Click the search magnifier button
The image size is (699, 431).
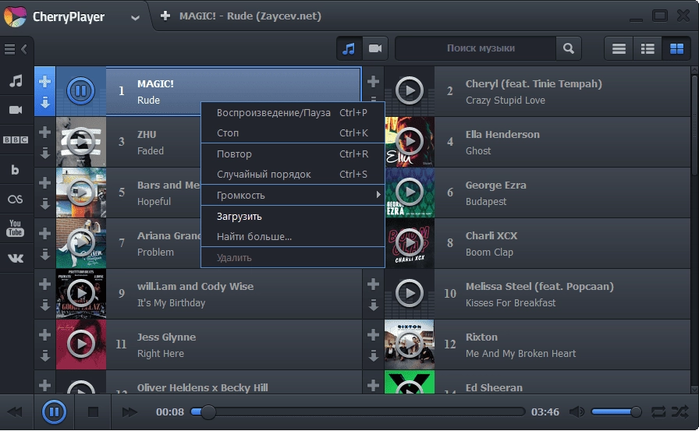[569, 48]
